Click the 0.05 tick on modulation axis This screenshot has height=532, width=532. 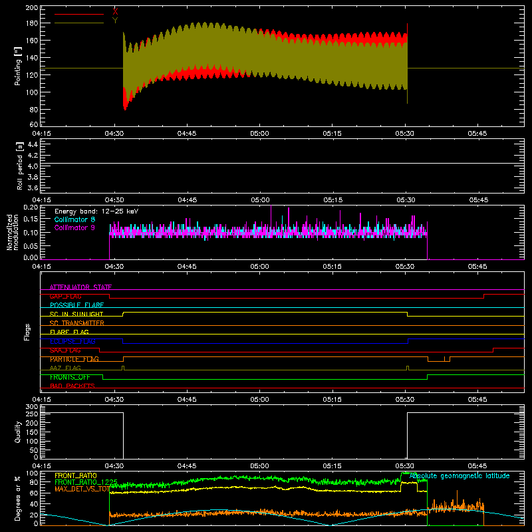point(31,245)
